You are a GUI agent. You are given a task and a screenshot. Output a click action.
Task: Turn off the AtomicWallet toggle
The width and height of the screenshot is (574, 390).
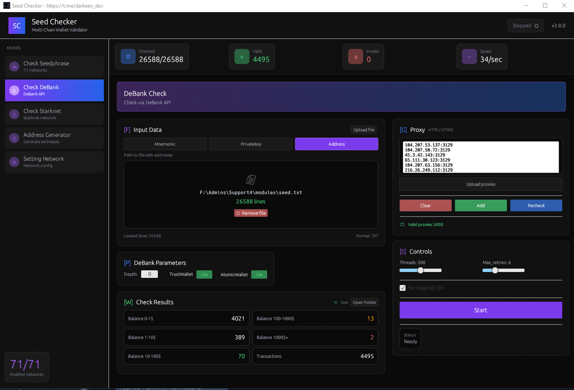(x=259, y=274)
